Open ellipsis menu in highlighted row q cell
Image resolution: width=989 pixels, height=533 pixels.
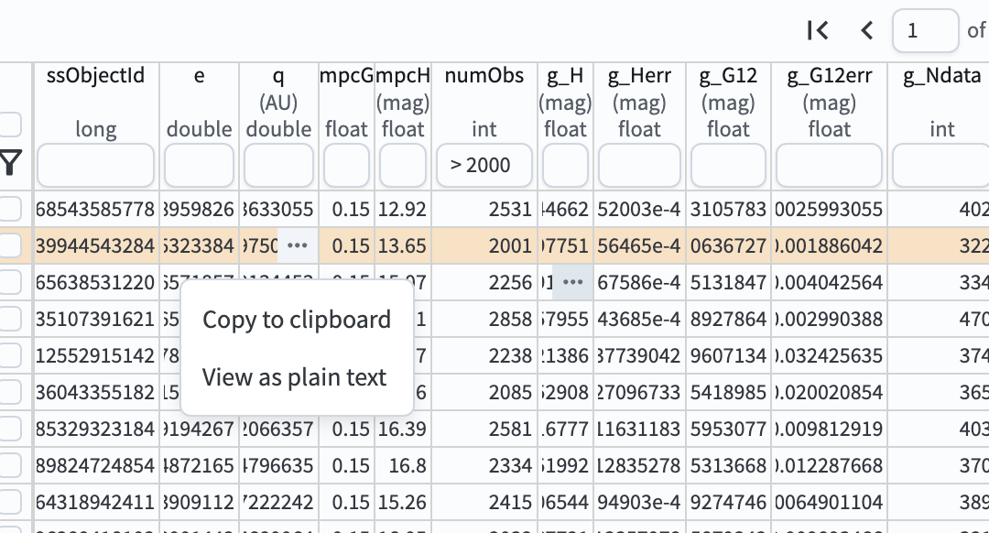coord(298,245)
